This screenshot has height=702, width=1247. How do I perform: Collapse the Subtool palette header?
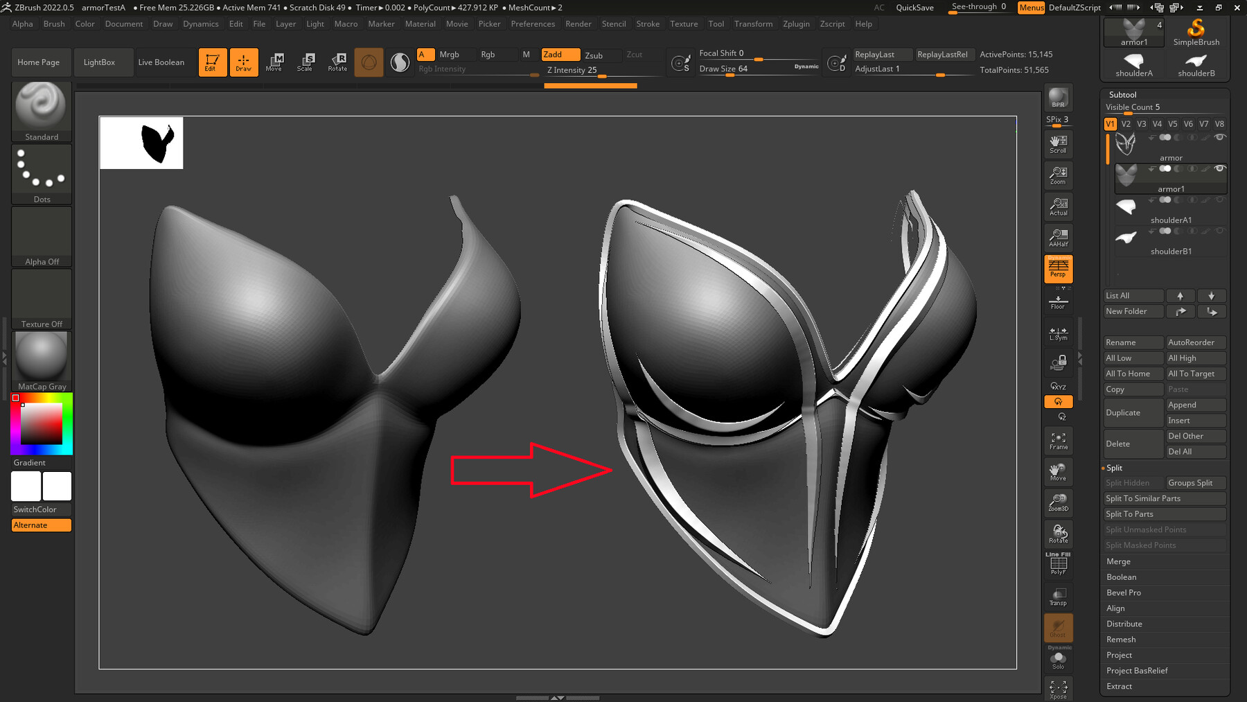(1122, 94)
